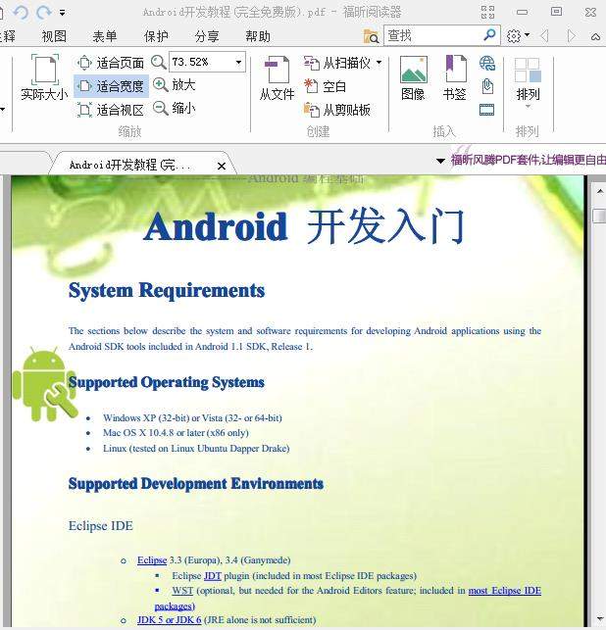Select 适合页面 fit page option
Screen dimensions: 606x630
pyautogui.click(x=110, y=63)
